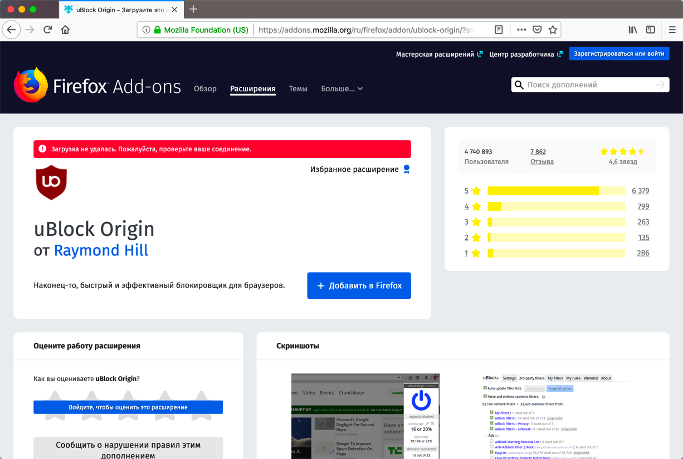The width and height of the screenshot is (683, 459).
Task: Open Raymond Hill author page
Action: [101, 250]
